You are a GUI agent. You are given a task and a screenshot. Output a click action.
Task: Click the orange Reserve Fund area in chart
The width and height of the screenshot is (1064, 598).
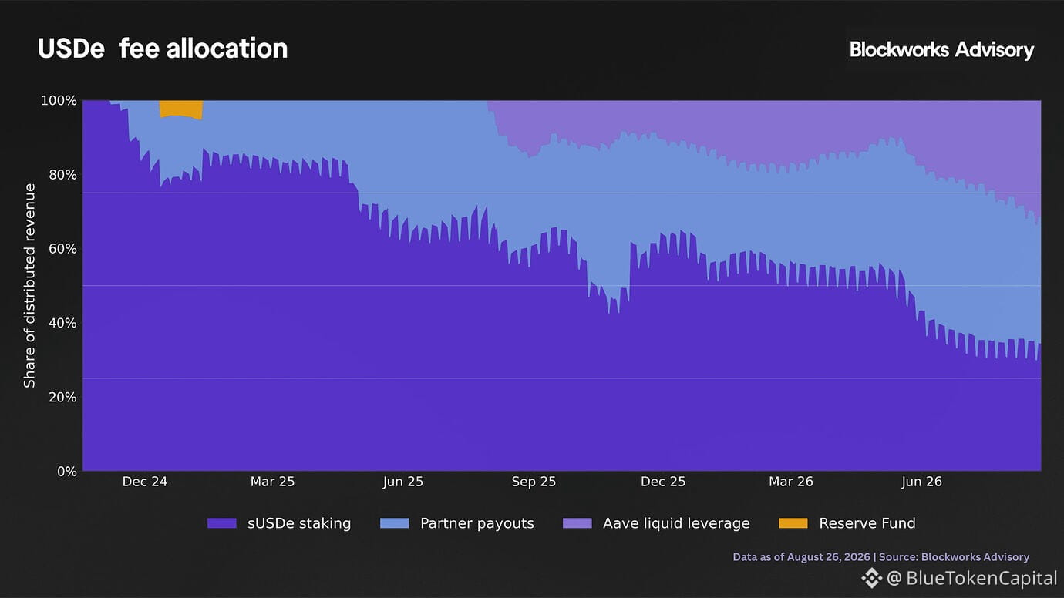pos(181,109)
